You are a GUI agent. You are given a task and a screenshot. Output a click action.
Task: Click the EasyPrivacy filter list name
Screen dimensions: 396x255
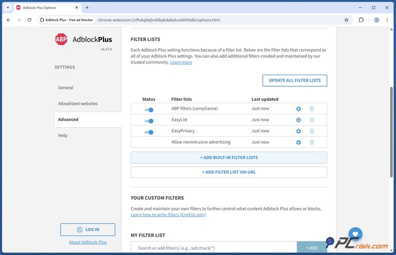(x=183, y=131)
